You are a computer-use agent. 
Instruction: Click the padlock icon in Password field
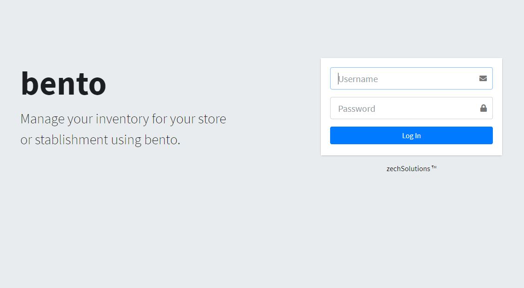click(x=483, y=108)
